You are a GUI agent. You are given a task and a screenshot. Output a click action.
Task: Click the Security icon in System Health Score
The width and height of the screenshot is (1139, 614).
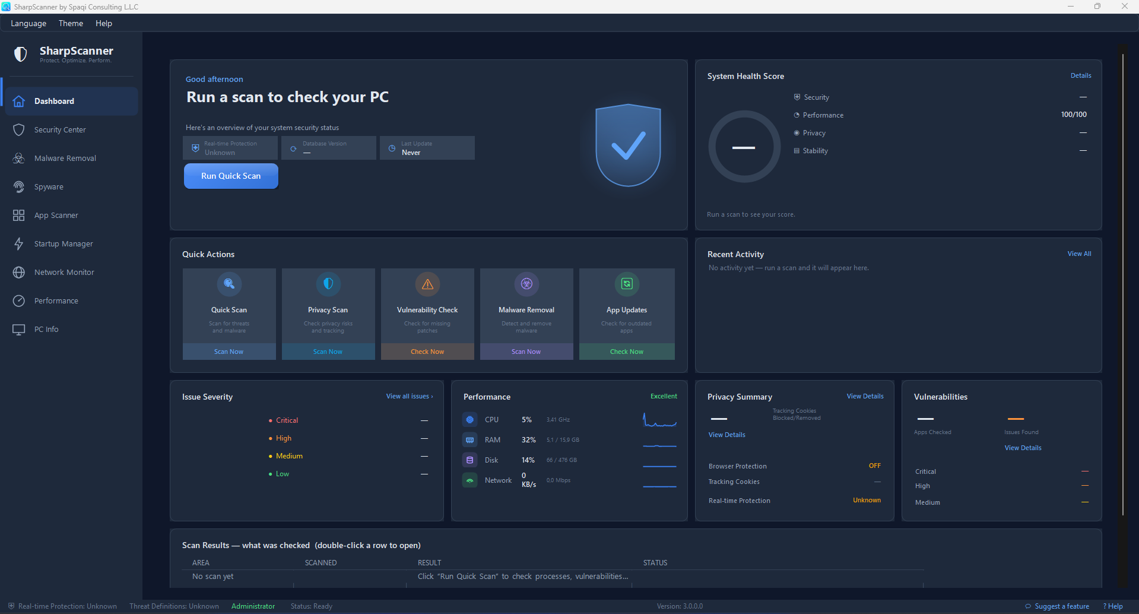pos(797,97)
